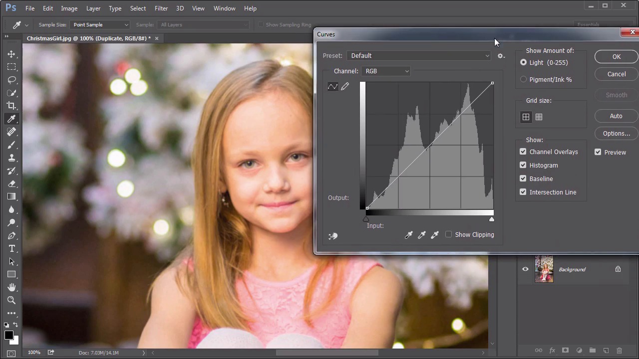Select the Brush tool
Screen dimensions: 639x359
coord(11,145)
